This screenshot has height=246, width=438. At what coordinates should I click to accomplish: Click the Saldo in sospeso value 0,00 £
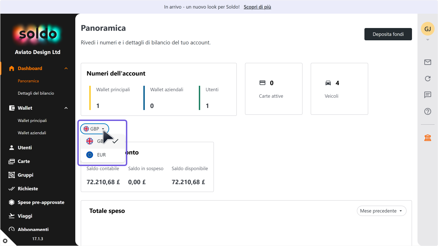[137, 182]
